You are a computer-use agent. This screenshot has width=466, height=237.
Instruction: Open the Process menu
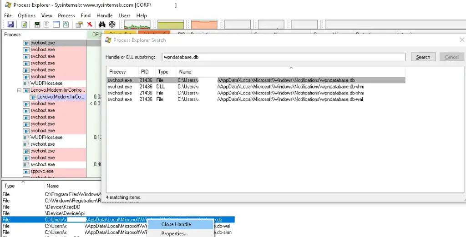(x=66, y=15)
